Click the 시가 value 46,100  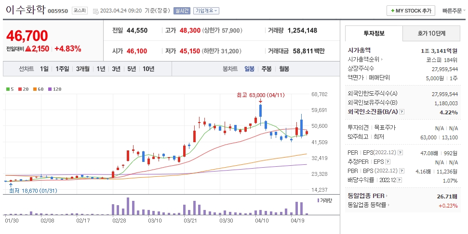(137, 51)
